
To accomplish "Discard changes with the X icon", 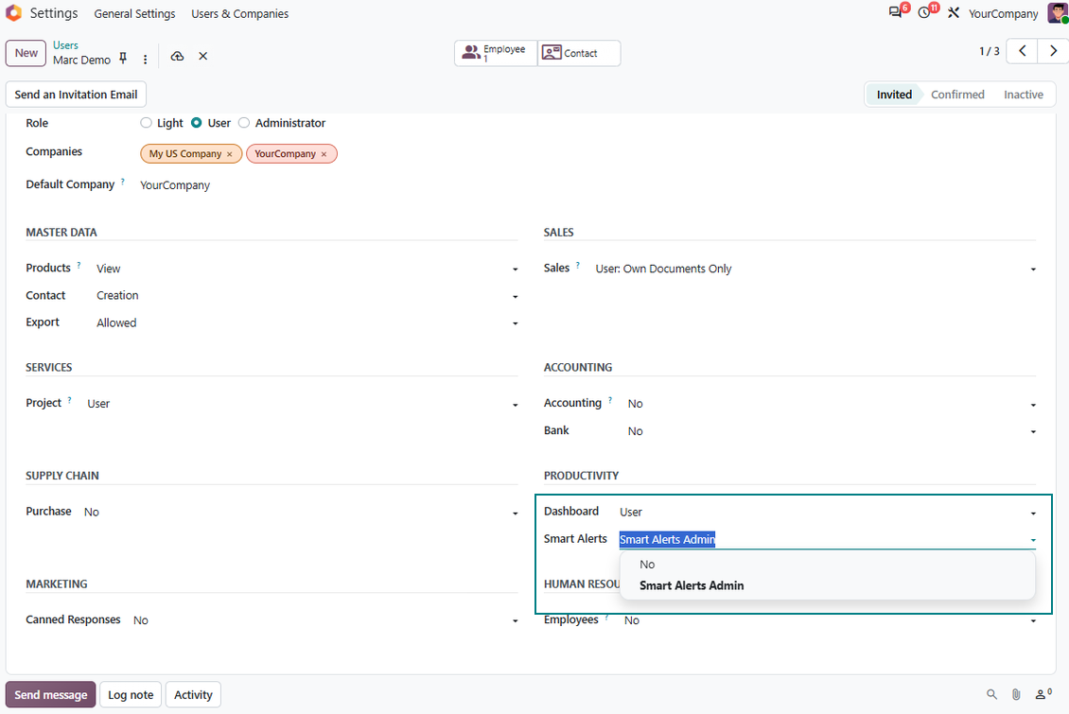I will pos(203,56).
